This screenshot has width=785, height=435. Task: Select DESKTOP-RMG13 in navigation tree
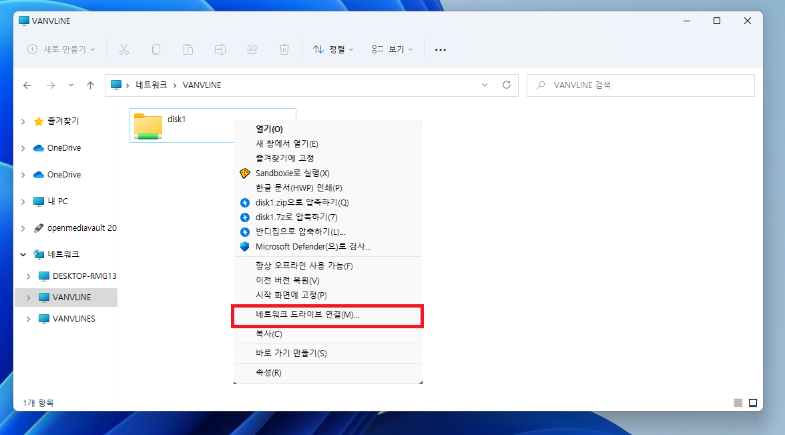pos(67,276)
